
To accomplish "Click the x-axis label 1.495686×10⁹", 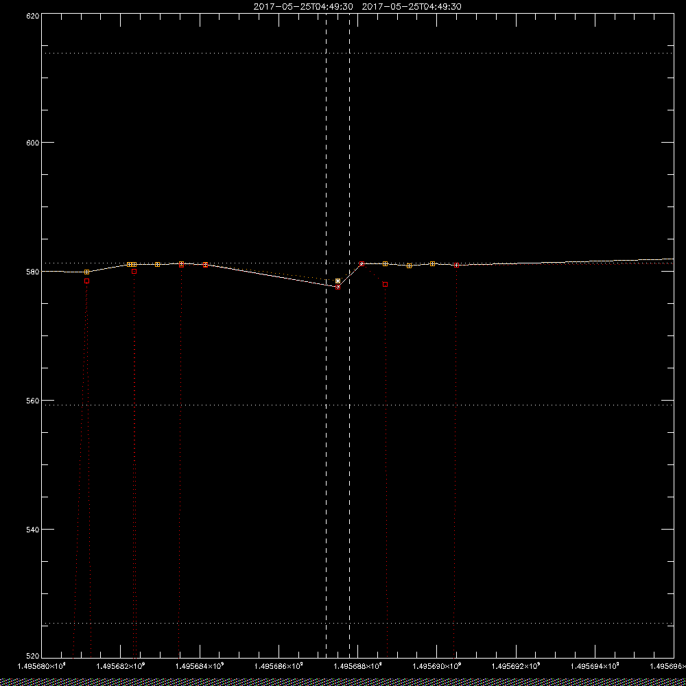I will (279, 666).
